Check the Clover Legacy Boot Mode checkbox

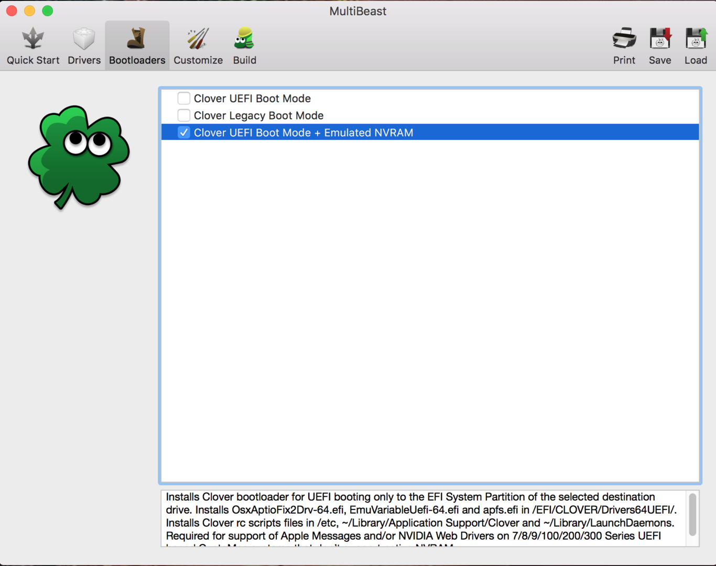click(x=183, y=115)
